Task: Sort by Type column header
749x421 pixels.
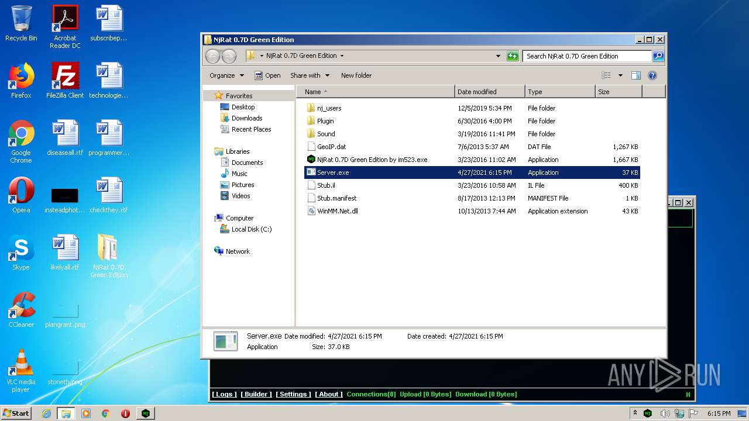Action: (x=560, y=92)
